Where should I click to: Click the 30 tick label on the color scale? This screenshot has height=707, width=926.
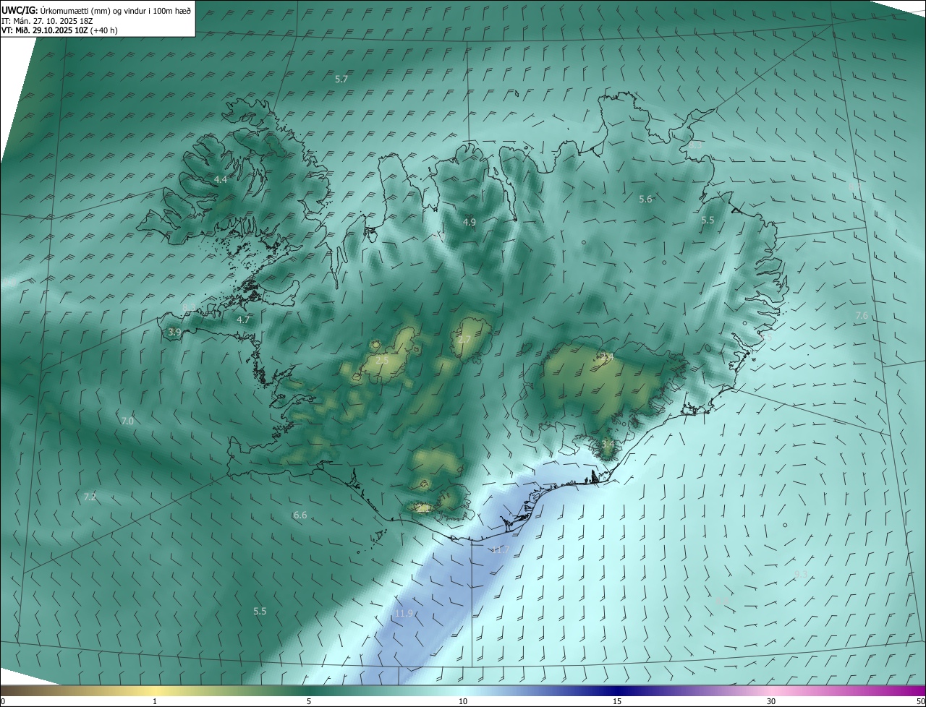point(771,702)
